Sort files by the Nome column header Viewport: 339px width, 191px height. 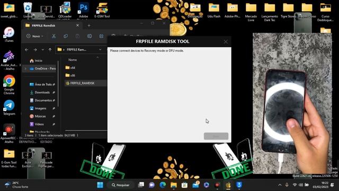[73, 60]
